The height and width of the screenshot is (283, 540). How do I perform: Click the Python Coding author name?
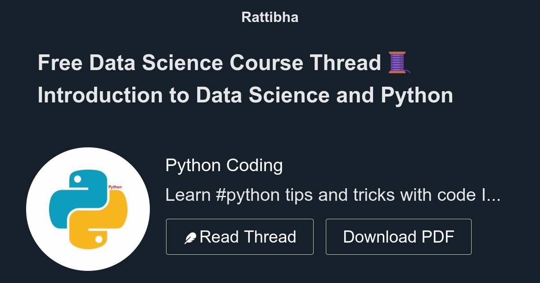tap(224, 165)
